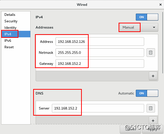Toggle the Automatic DNS switch
The height and width of the screenshot is (134, 164).
point(147,93)
